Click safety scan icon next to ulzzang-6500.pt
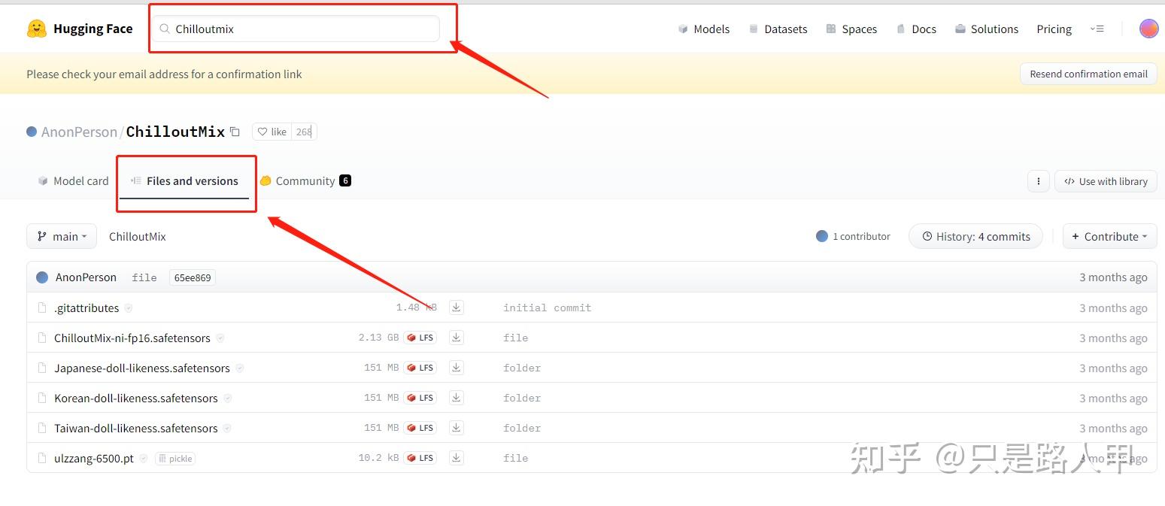Screen dimensions: 1165x506 pos(144,458)
